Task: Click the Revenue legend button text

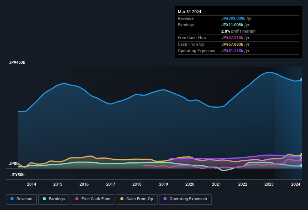Action: [24, 199]
